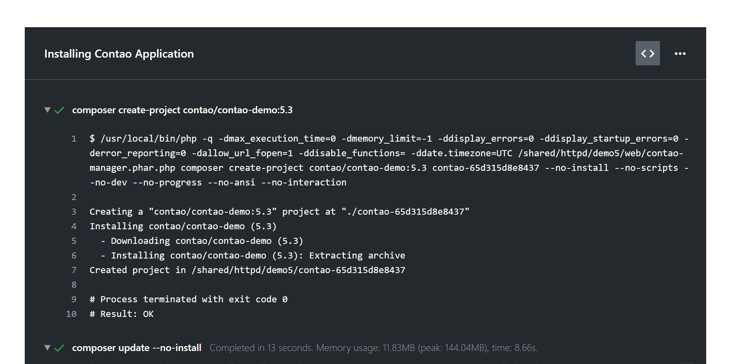Click log line '- Downloading contao/contao-demo (5.3)'
This screenshot has height=364, width=735.
pyautogui.click(x=202, y=241)
